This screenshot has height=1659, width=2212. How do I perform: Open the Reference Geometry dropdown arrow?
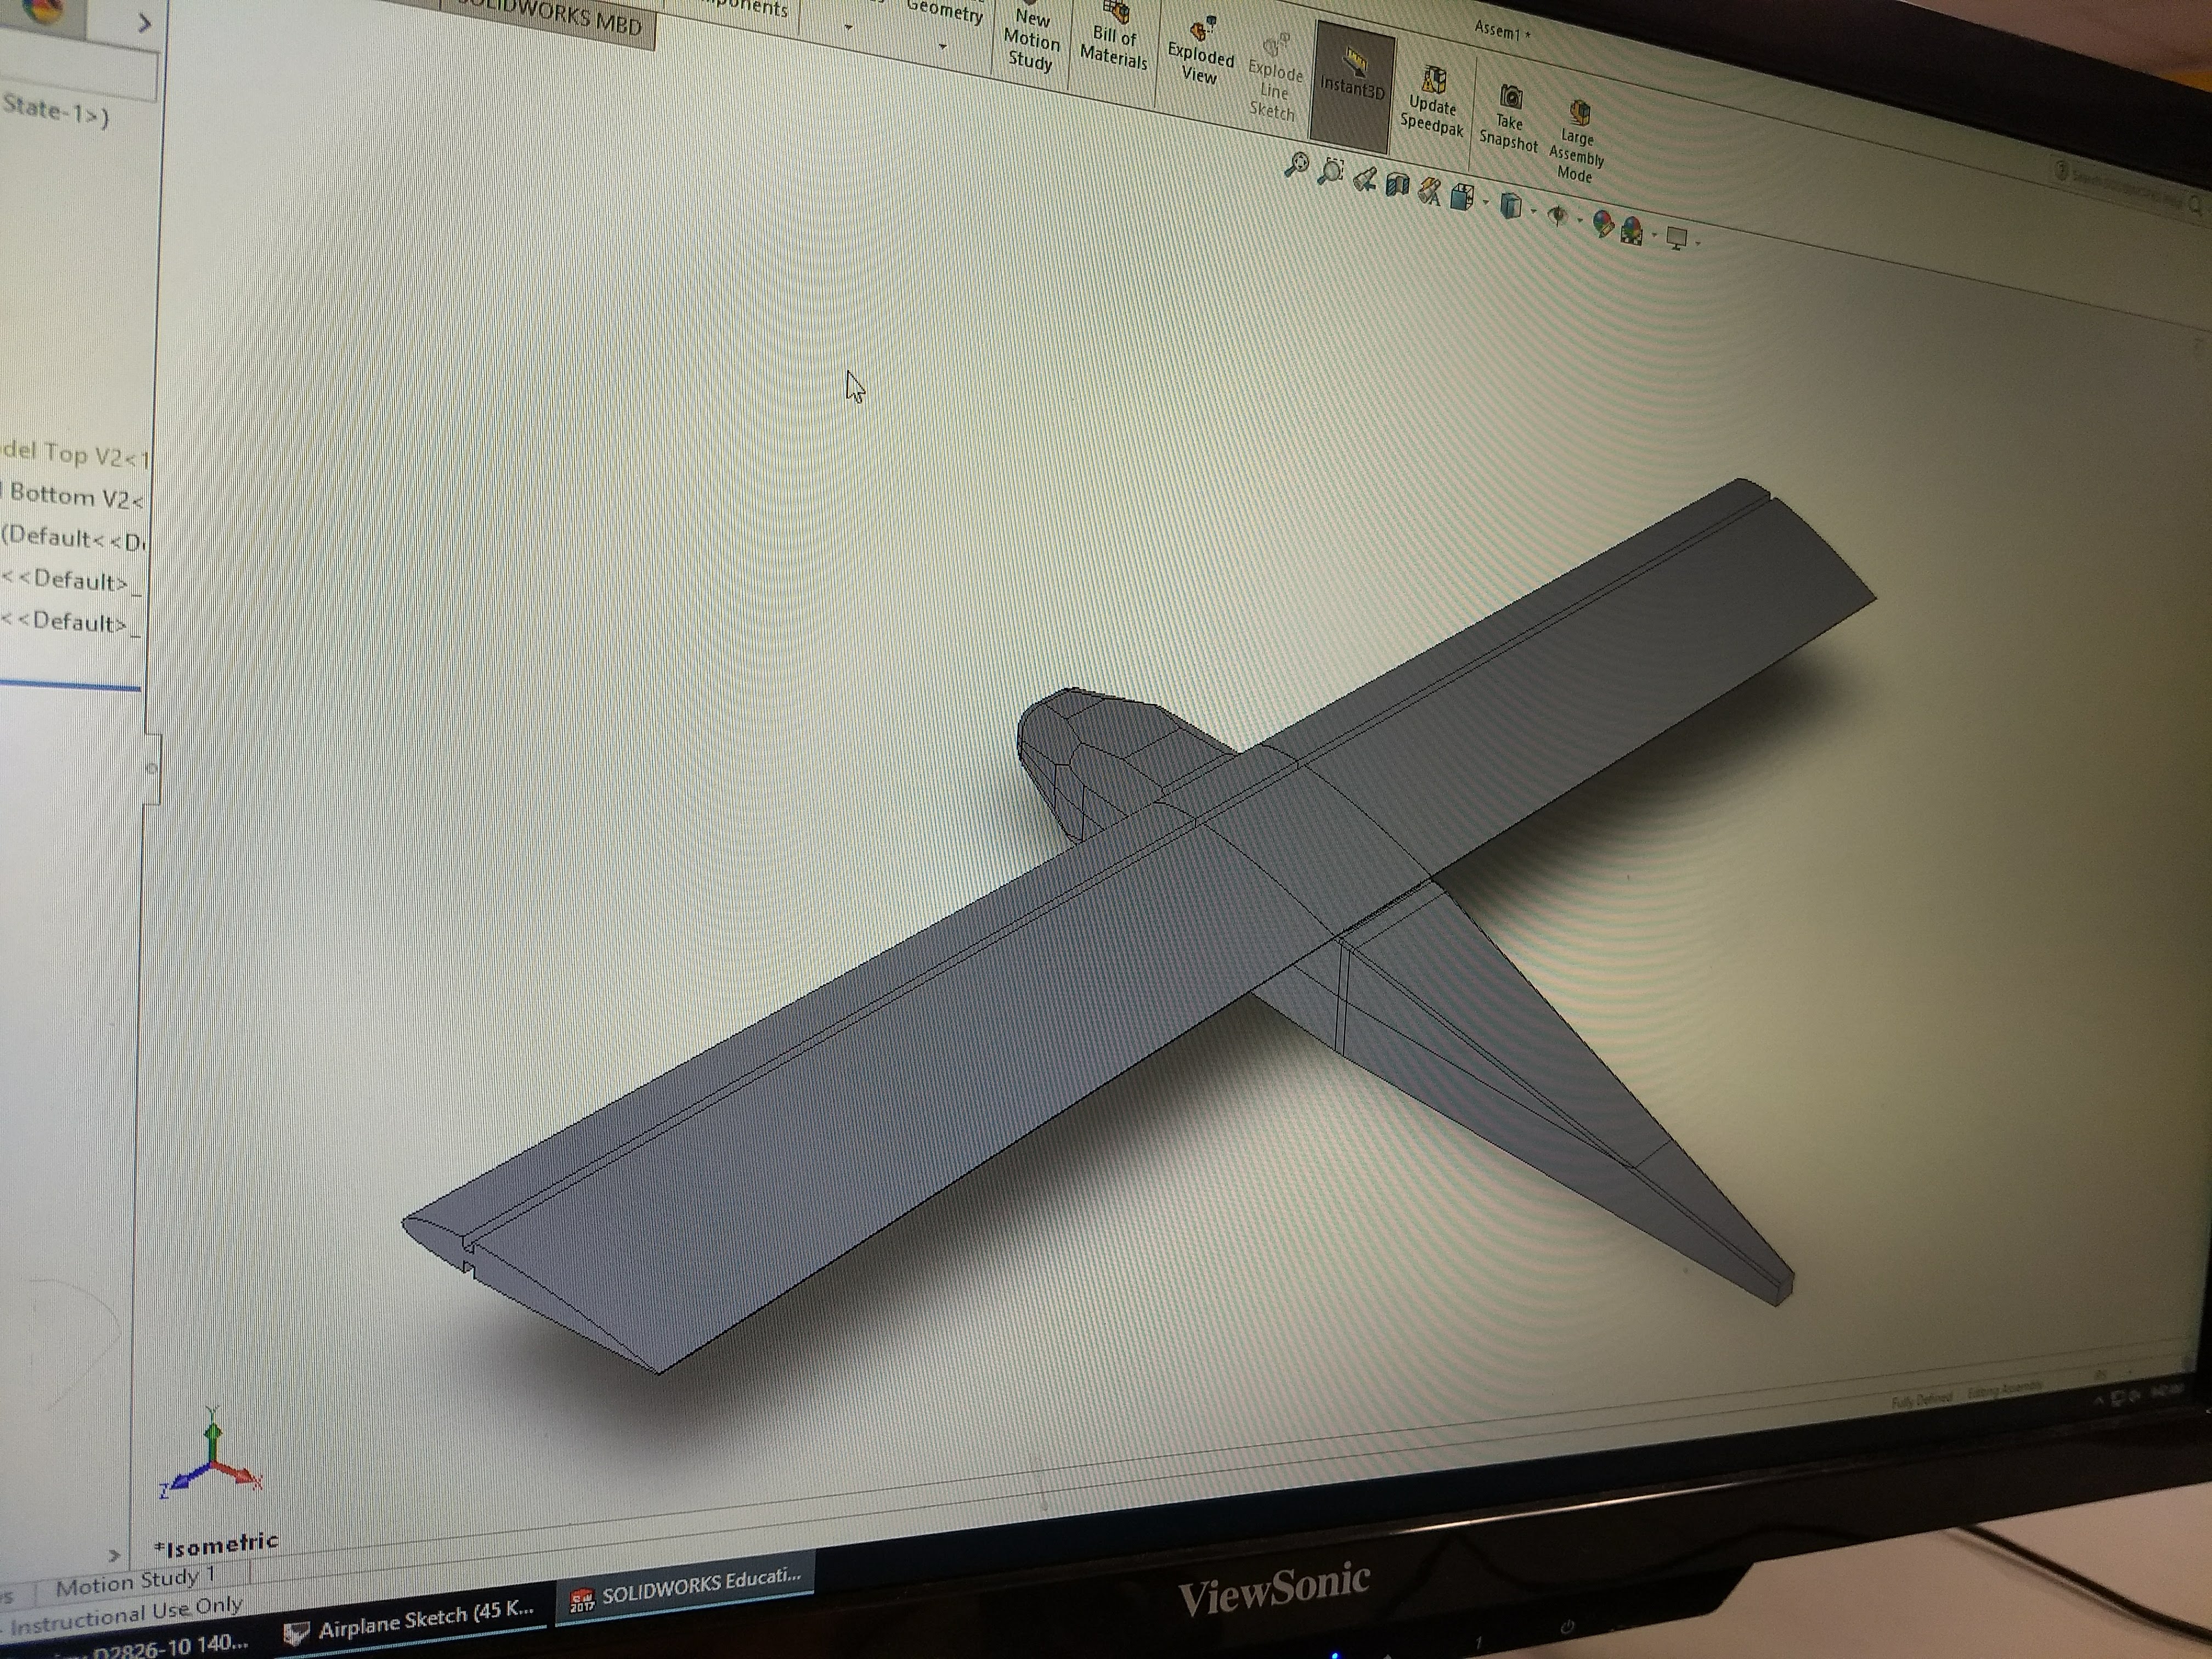(x=942, y=46)
